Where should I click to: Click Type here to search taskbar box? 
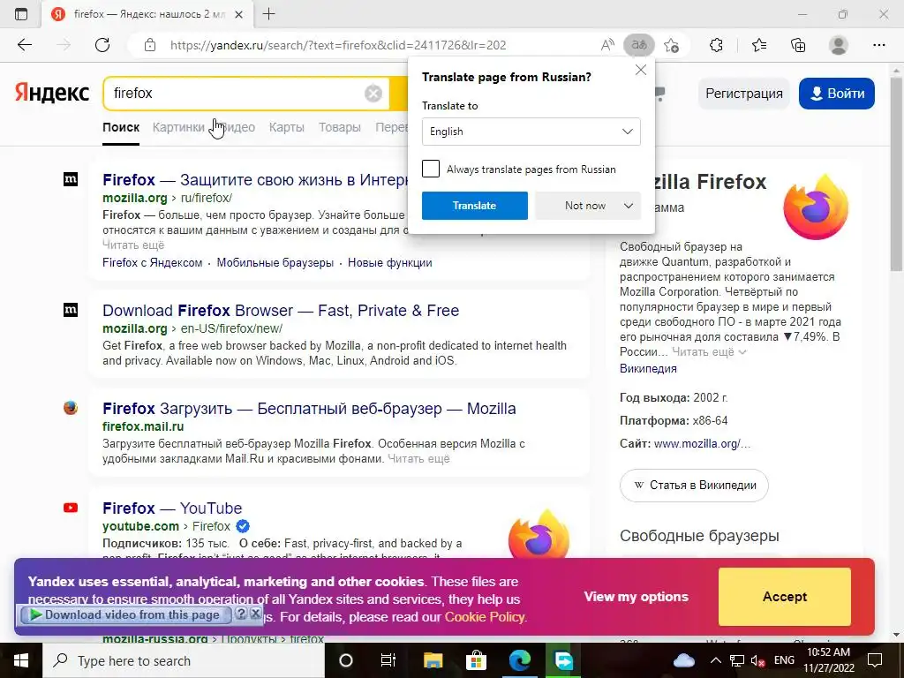(184, 660)
